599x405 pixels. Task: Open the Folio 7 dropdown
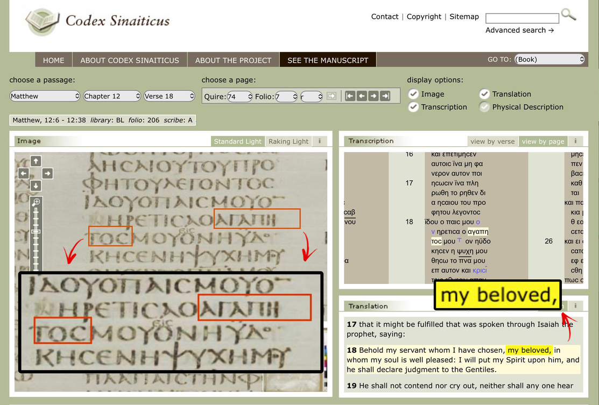[286, 97]
